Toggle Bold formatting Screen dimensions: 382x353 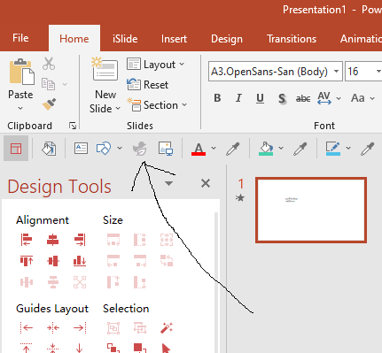[x=217, y=98]
